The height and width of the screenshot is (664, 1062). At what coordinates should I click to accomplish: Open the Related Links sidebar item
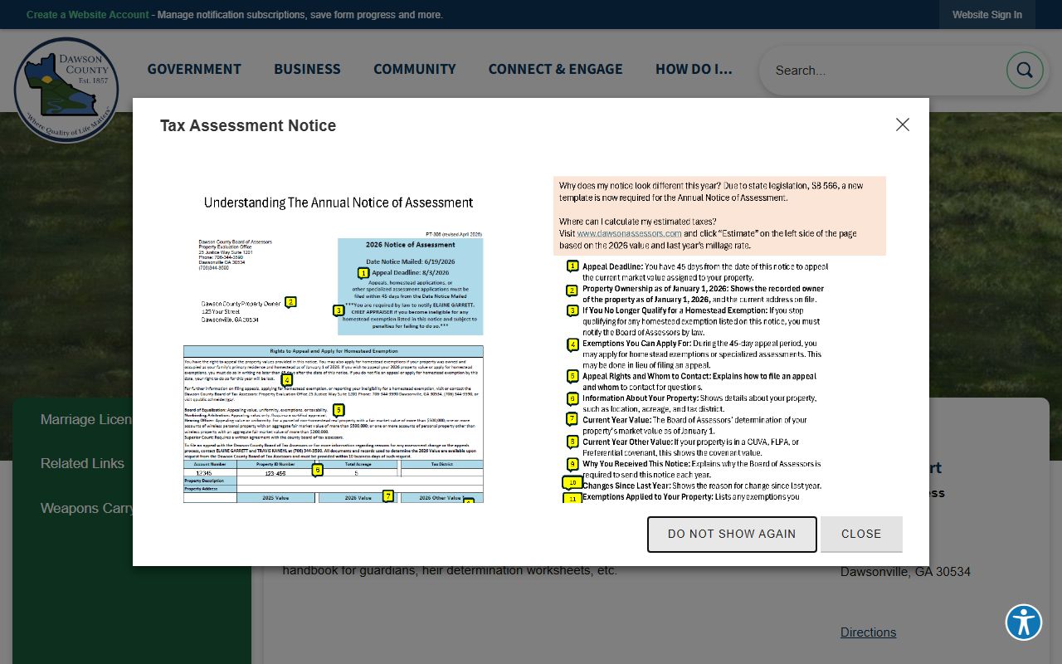82,464
